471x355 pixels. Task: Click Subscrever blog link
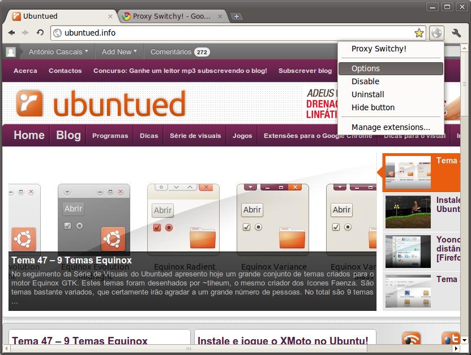coord(305,71)
